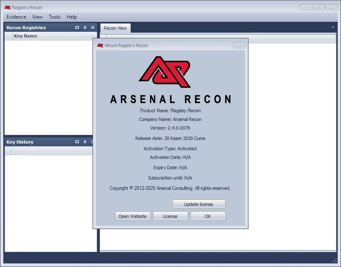Screen dimensions: 341x267
Task: Click the Open Website button
Action: [x=132, y=216]
